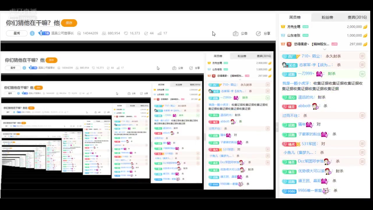Image resolution: width=373 pixels, height=210 pixels.
Task: Click the shield icon on the 永久封杀 message
Action: (x=362, y=56)
